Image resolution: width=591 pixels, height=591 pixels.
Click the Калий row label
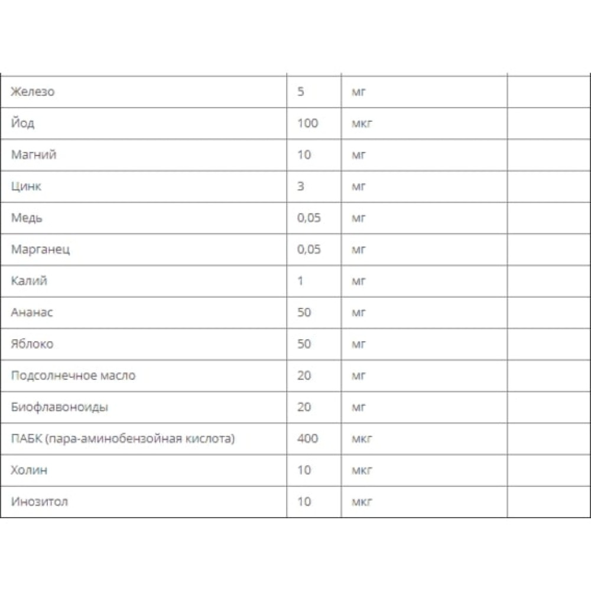[x=29, y=281]
